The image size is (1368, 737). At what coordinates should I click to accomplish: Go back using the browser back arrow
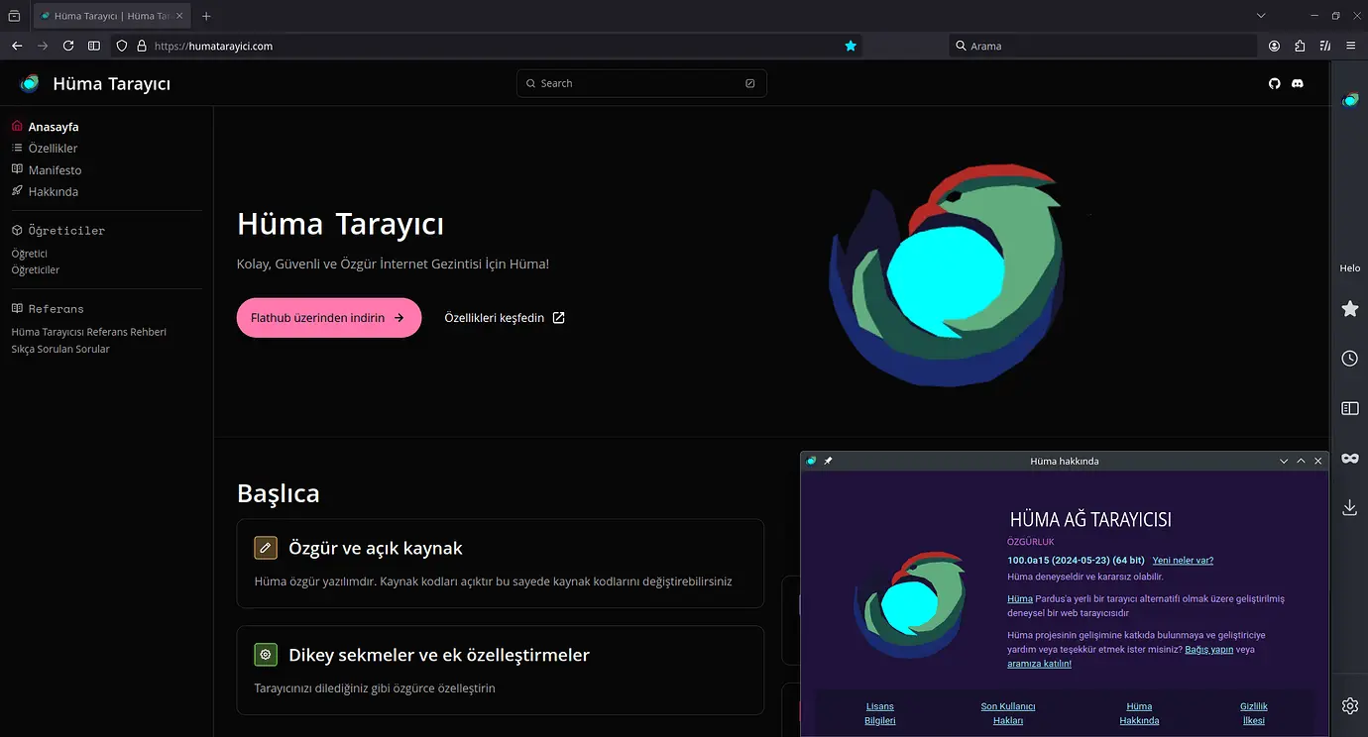pyautogui.click(x=17, y=46)
